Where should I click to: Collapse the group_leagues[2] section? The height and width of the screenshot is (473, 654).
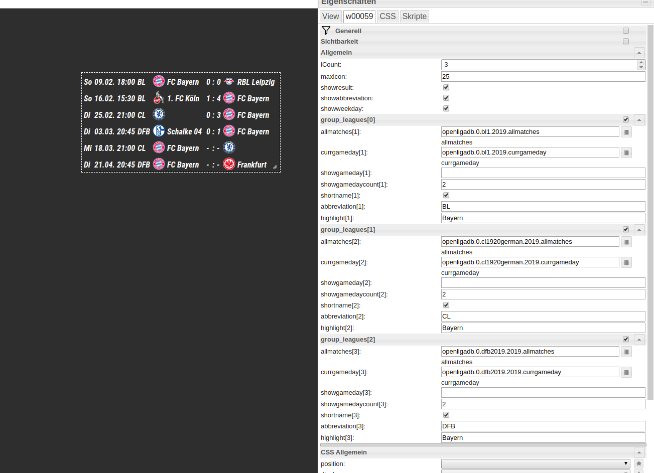point(639,340)
